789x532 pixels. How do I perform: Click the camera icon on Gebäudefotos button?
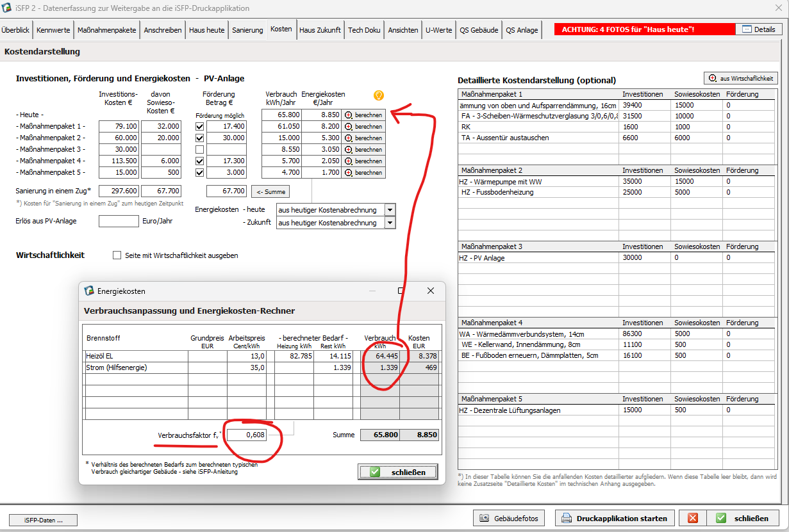[485, 518]
